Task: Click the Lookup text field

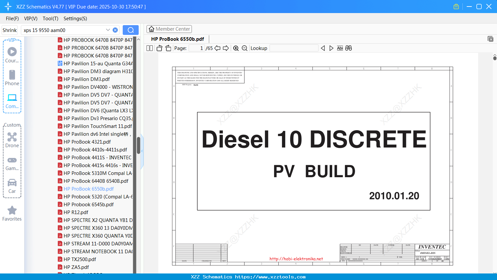Action: click(x=294, y=48)
